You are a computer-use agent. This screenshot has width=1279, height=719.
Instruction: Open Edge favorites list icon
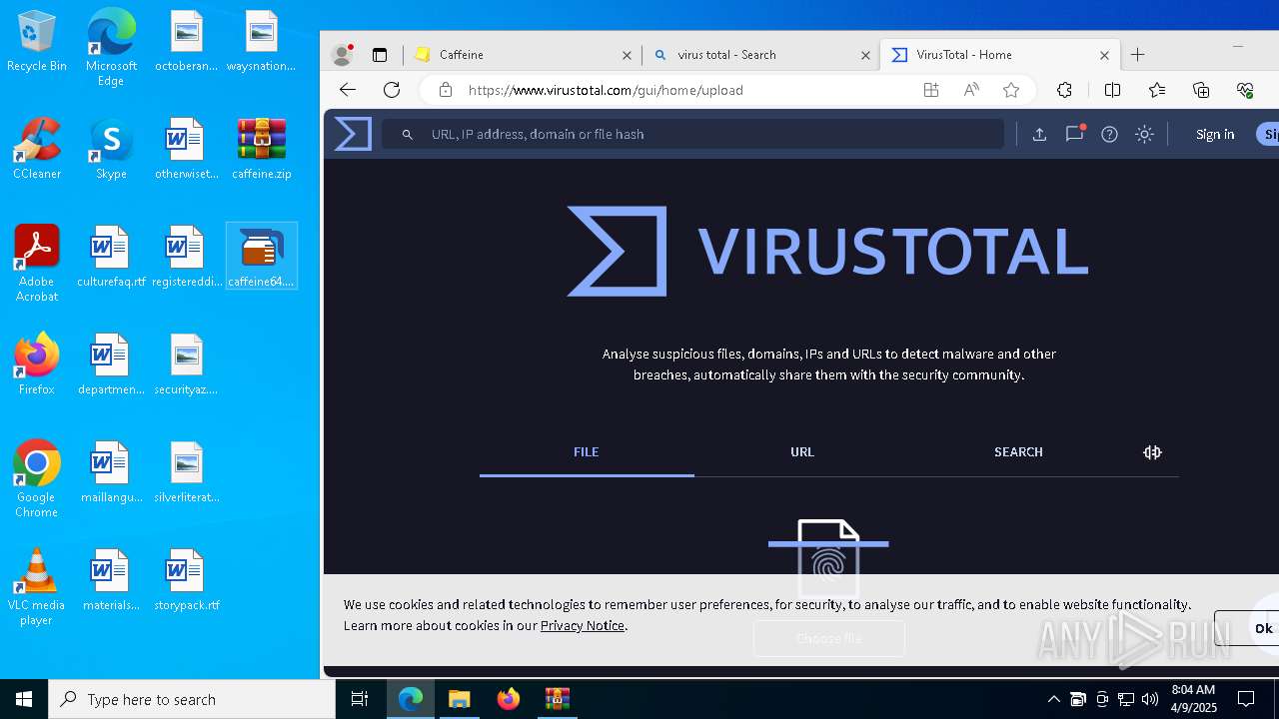(1157, 90)
